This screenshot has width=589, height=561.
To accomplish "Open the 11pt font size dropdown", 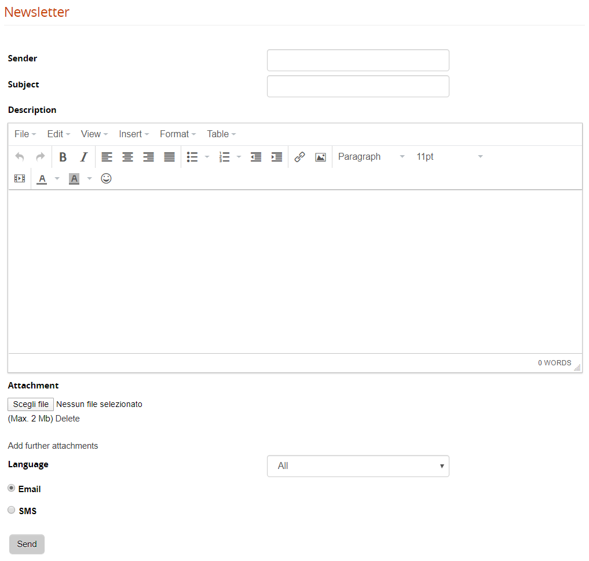I will coord(449,157).
